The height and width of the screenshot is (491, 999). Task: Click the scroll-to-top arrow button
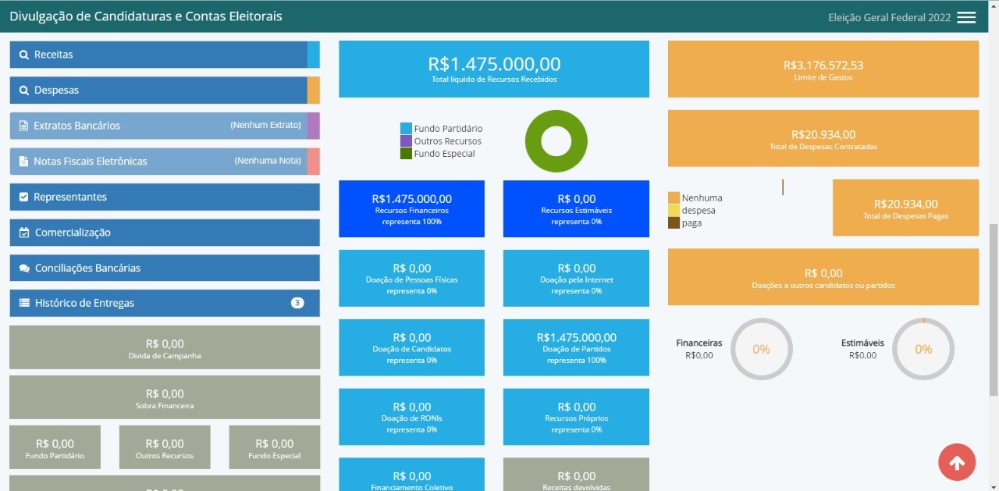(x=956, y=462)
